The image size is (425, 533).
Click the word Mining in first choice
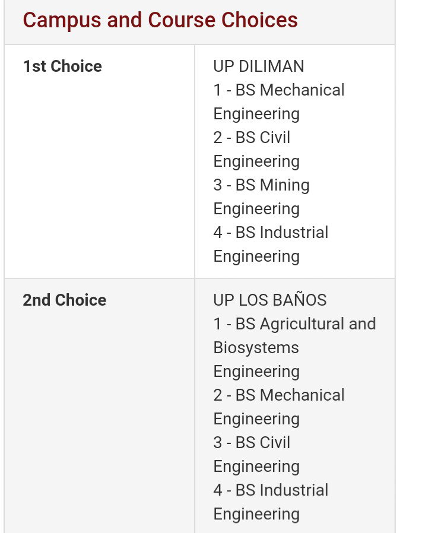(x=284, y=185)
